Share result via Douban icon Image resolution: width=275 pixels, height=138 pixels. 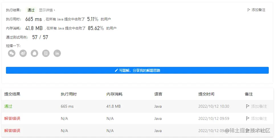[x=46, y=53]
